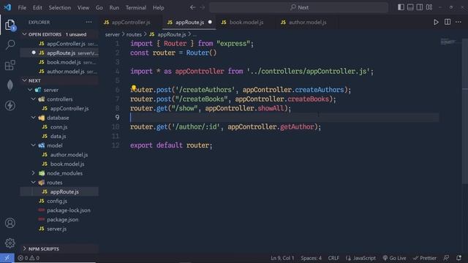Change CRLF end of line sequence
The image size is (468, 263).
pos(333,258)
